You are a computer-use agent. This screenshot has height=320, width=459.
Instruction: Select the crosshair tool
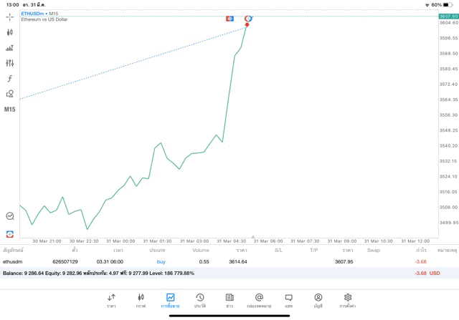pos(10,16)
